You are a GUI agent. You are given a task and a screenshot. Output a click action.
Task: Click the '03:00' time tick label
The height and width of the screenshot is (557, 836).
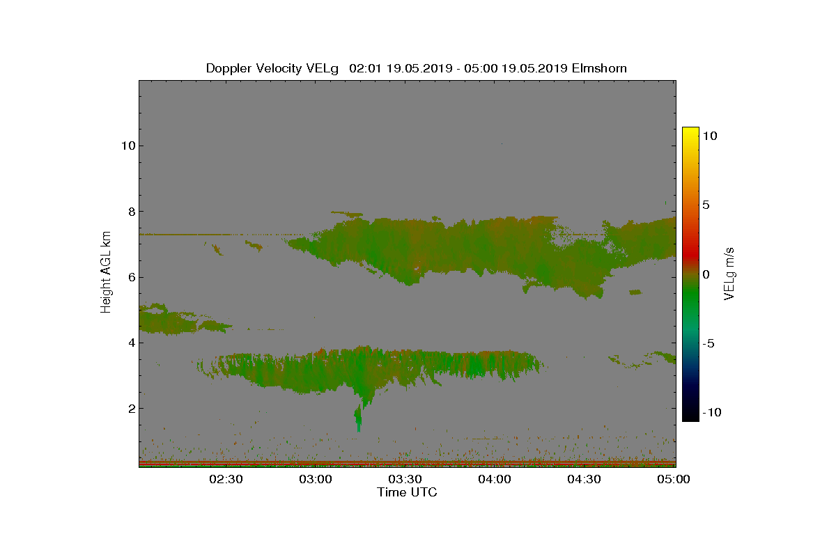[316, 480]
